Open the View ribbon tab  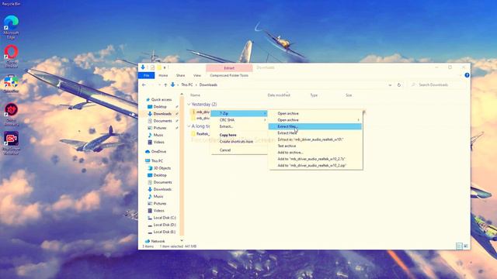pyautogui.click(x=197, y=75)
